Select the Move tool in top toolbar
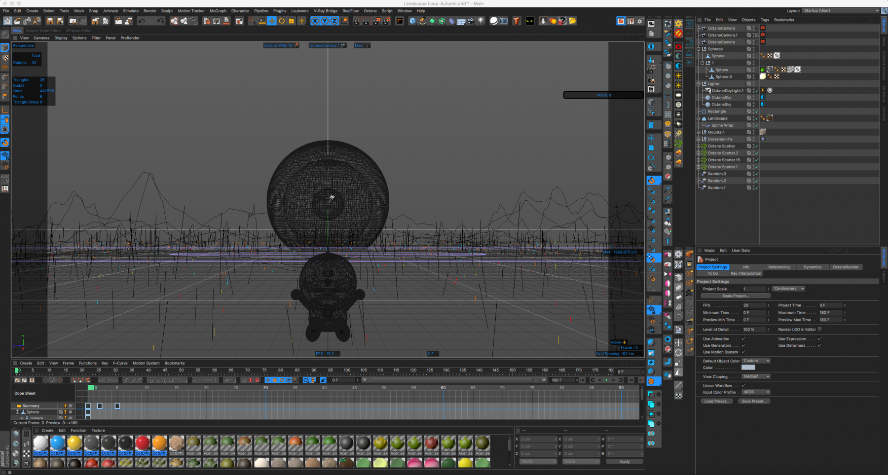The height and width of the screenshot is (475, 888). point(272,21)
